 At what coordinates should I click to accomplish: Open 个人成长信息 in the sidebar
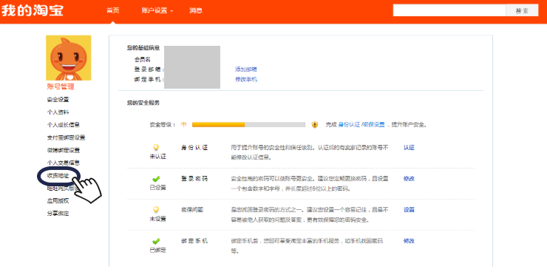pos(64,125)
